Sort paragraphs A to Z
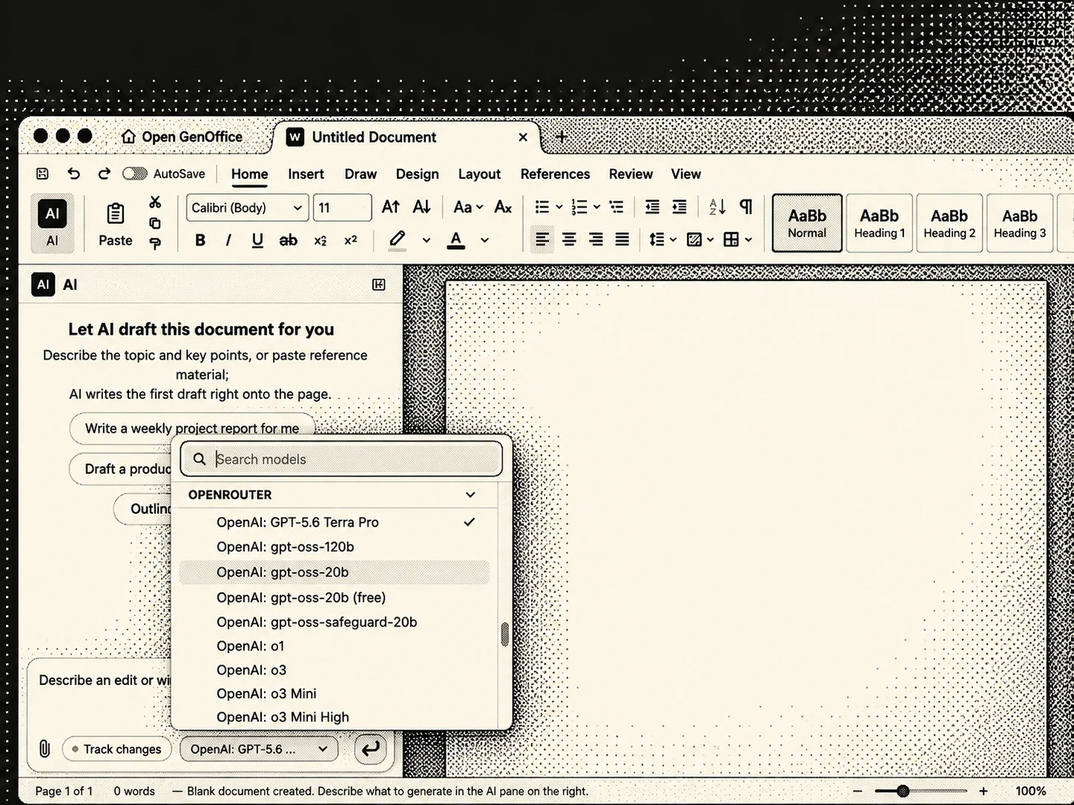Screen dimensions: 1074x805 click(717, 207)
